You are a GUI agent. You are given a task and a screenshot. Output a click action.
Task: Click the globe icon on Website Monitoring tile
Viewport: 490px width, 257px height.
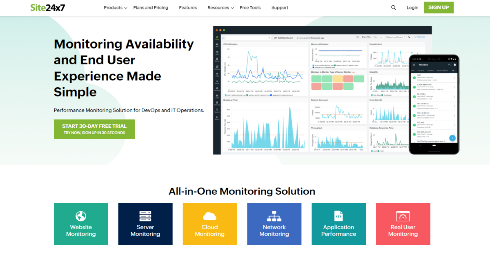coord(81,216)
